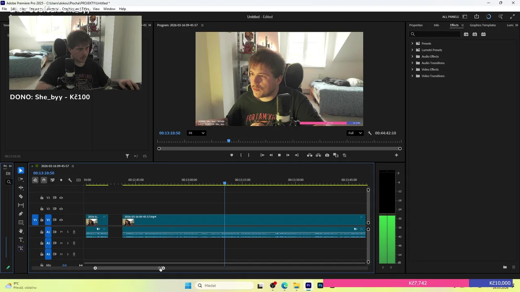
Task: Toggle full screen video icon in header
Action: [512, 17]
